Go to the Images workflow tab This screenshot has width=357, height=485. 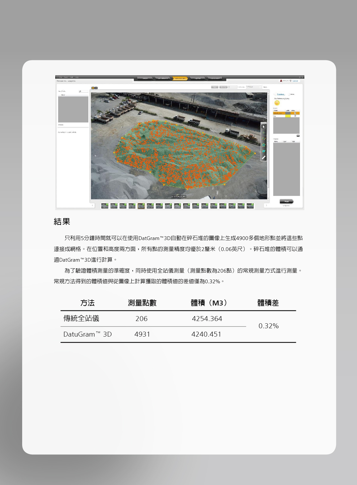pyautogui.click(x=145, y=78)
